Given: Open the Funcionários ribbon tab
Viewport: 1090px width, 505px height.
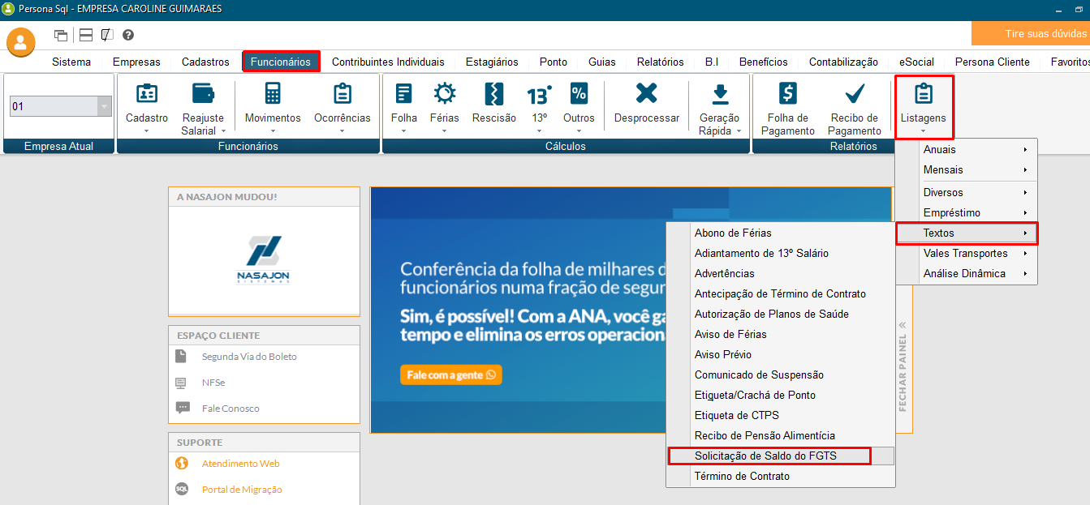Looking at the screenshot, I should (281, 62).
